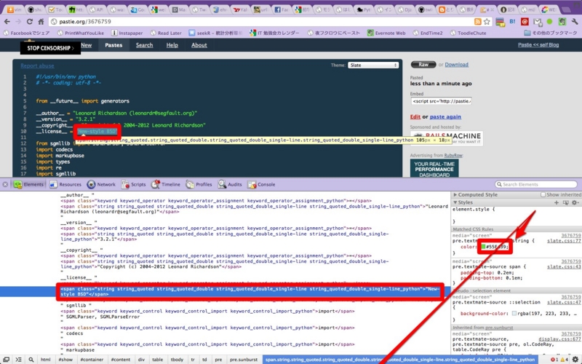
Task: Open the Pastie self Blog link
Action: pos(538,44)
